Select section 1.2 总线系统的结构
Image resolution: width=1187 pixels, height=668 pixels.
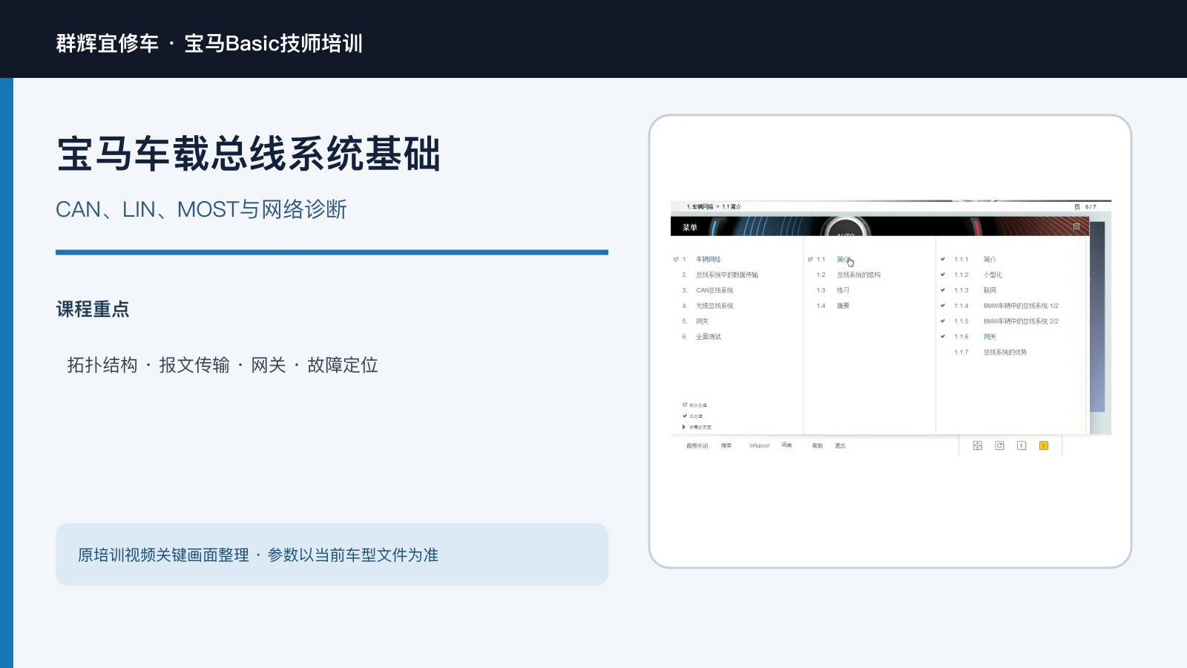click(x=848, y=275)
